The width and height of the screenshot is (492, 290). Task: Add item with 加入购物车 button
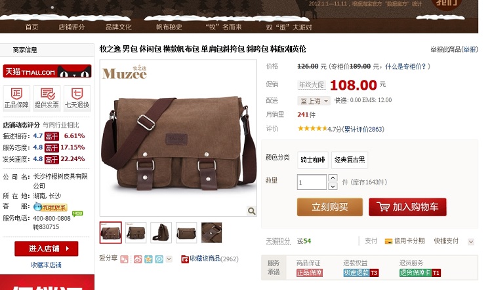point(407,207)
